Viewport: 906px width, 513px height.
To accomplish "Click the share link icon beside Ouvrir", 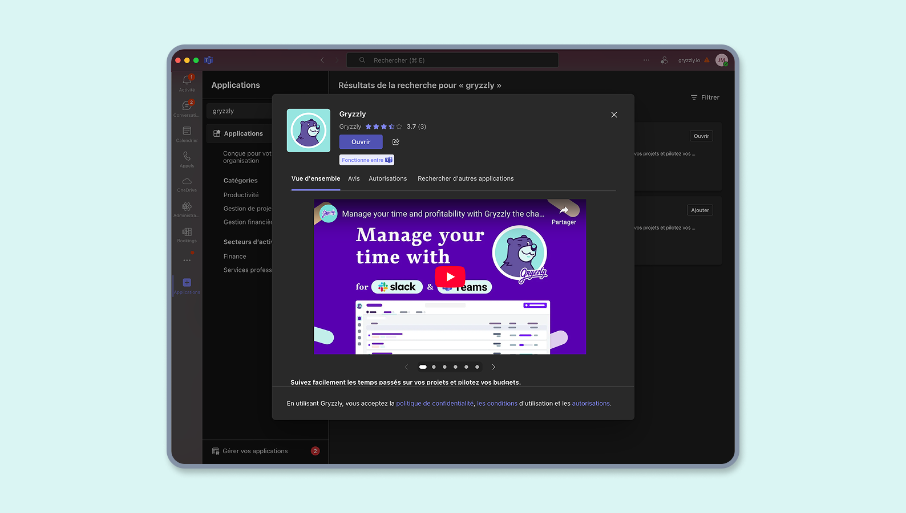I will click(396, 142).
